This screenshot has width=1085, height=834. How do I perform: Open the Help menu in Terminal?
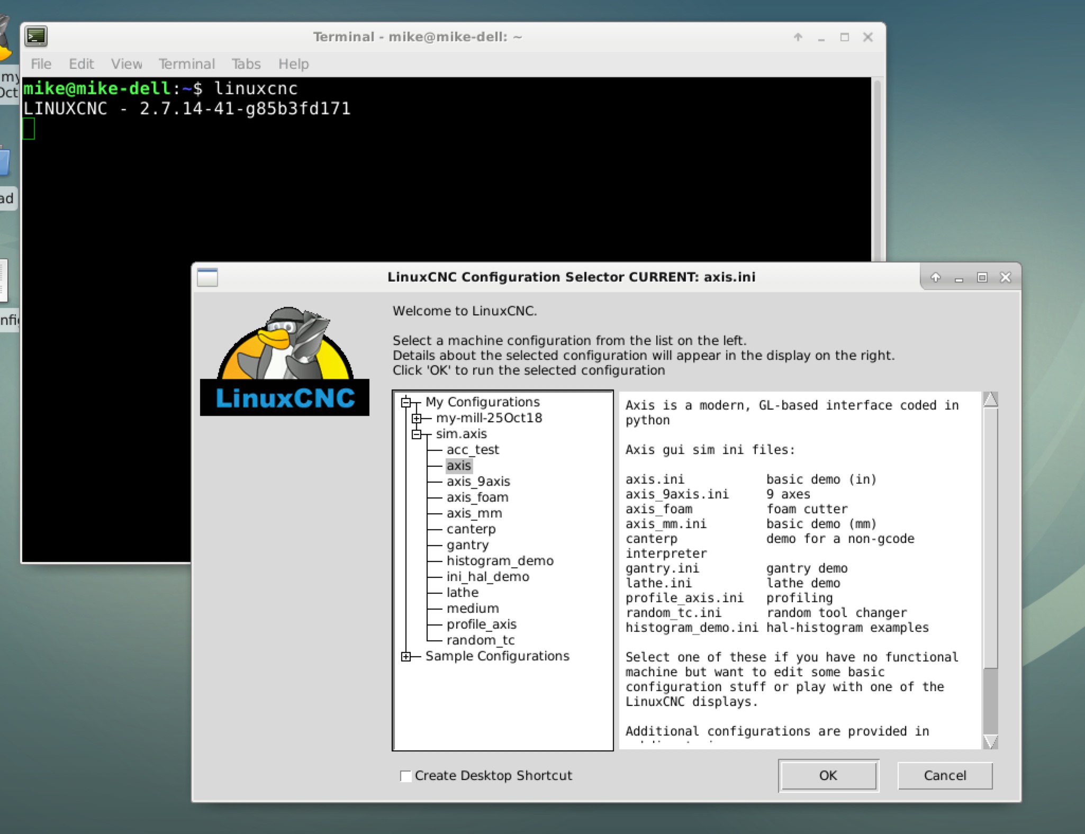pos(294,64)
